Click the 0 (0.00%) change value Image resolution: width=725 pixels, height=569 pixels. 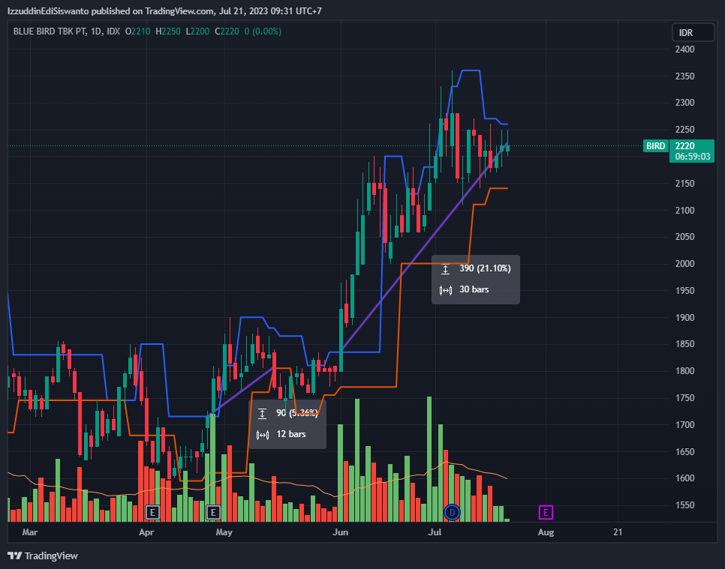[x=263, y=31]
